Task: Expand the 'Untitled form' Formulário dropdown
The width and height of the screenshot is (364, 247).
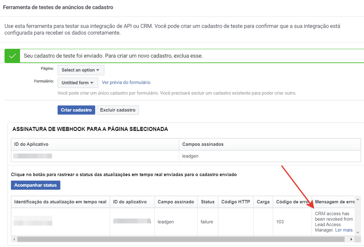Action: click(78, 83)
